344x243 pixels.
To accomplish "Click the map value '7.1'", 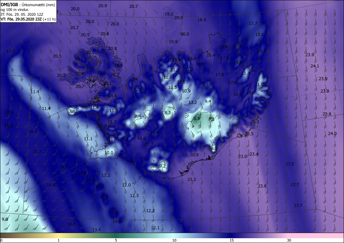I will click(x=212, y=119).
